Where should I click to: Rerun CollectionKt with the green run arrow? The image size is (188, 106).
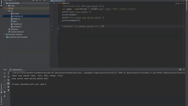(5, 73)
